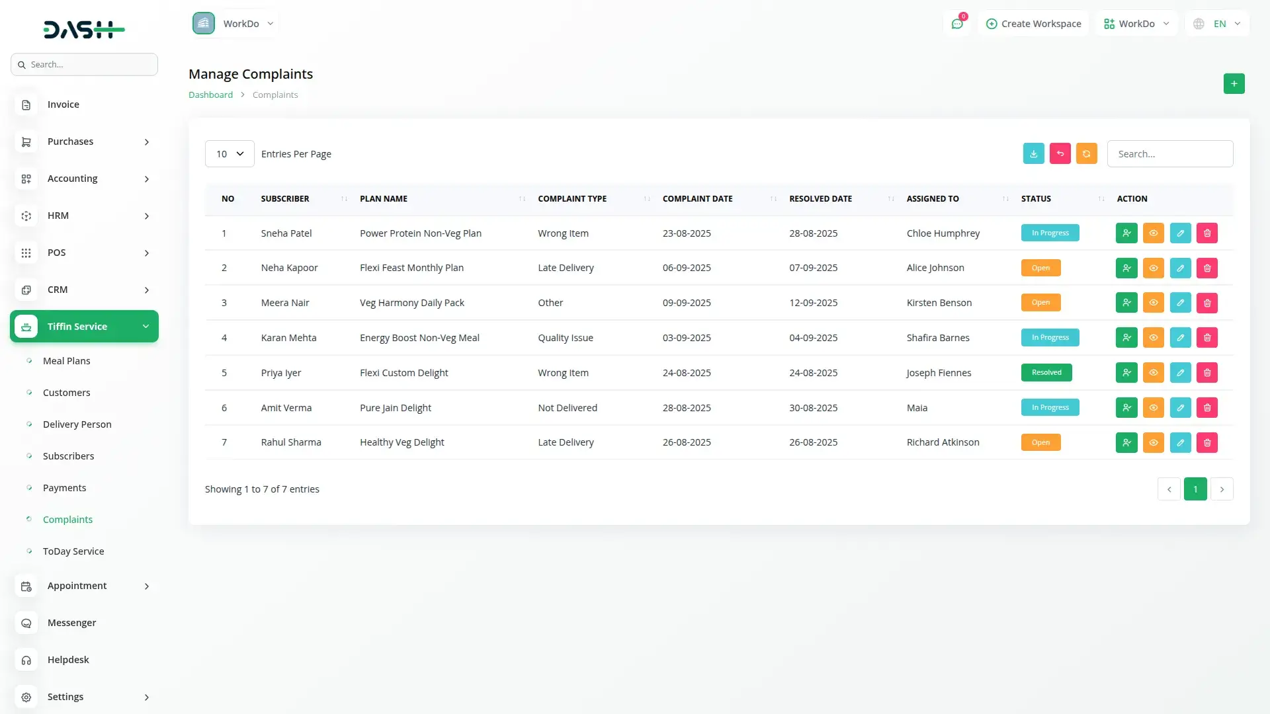
Task: View Rahul Sharma complaint via eye icon
Action: [1153, 442]
